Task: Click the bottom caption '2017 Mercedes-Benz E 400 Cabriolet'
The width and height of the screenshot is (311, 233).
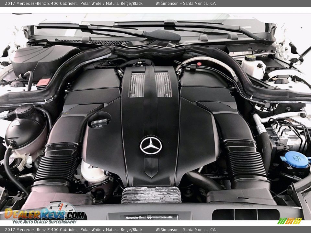Action: pyautogui.click(x=41, y=230)
